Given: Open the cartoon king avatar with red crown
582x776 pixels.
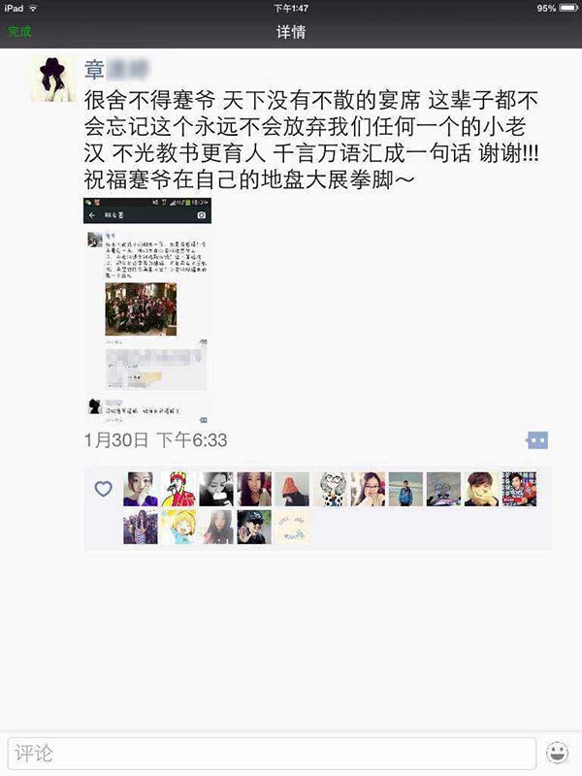Looking at the screenshot, I should [x=178, y=489].
